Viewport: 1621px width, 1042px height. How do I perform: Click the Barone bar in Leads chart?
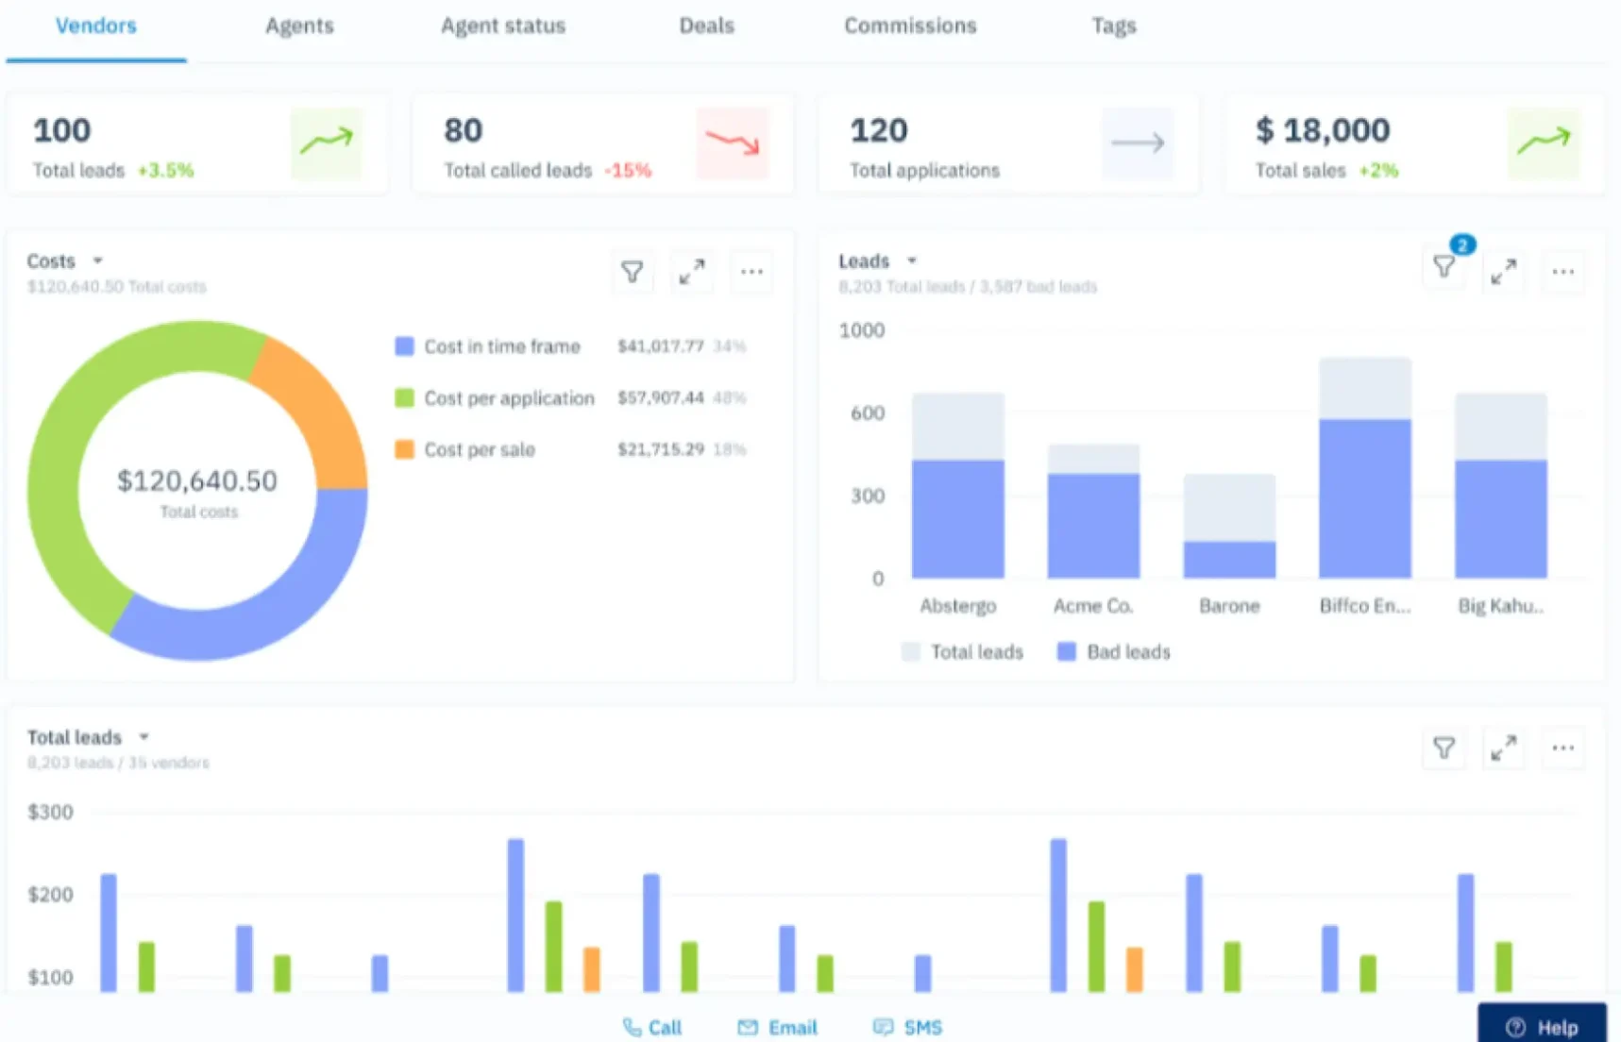click(x=1229, y=526)
